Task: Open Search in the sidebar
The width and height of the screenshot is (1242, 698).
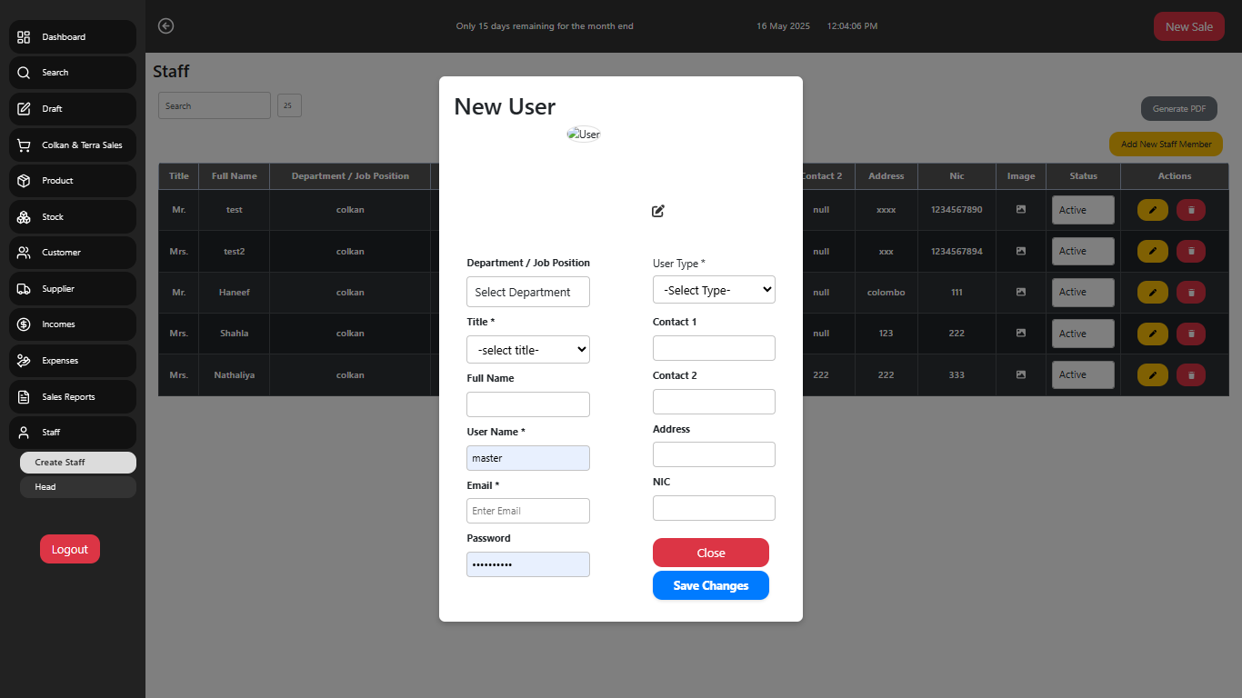Action: [73, 73]
